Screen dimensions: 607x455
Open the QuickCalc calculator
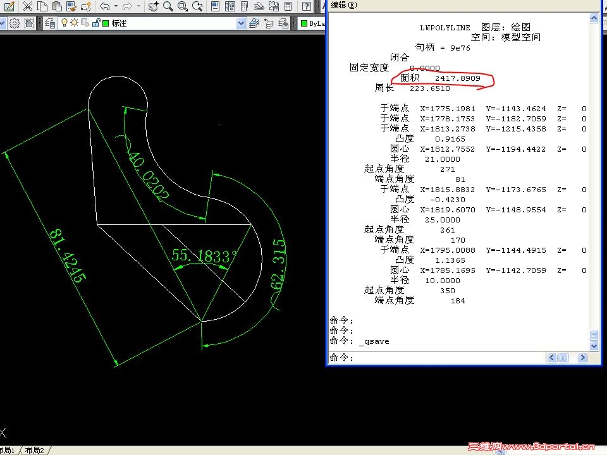coord(288,6)
